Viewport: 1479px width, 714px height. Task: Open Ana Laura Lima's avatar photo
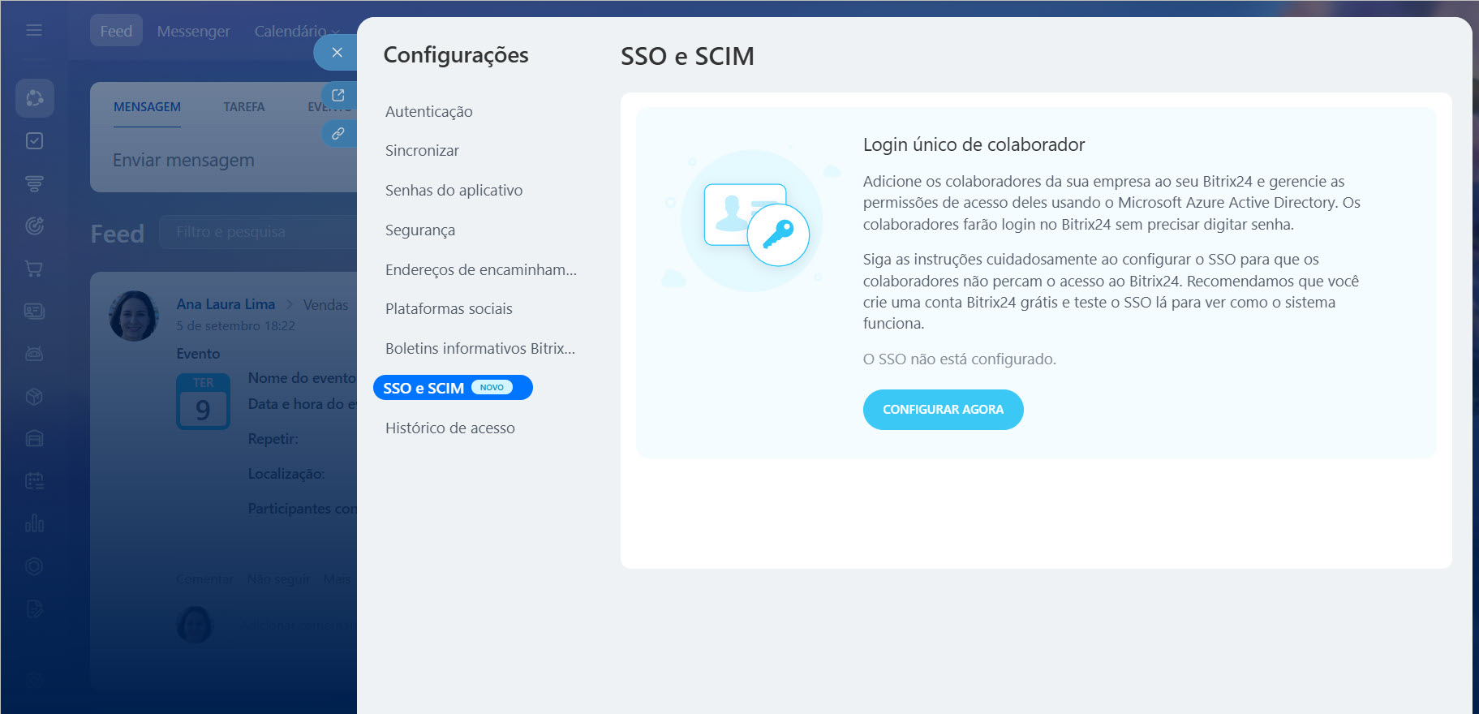(134, 316)
